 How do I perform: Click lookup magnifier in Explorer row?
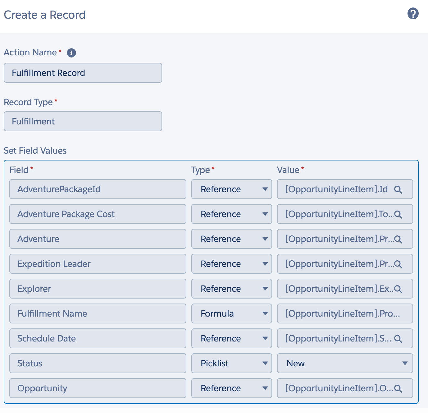[398, 289]
